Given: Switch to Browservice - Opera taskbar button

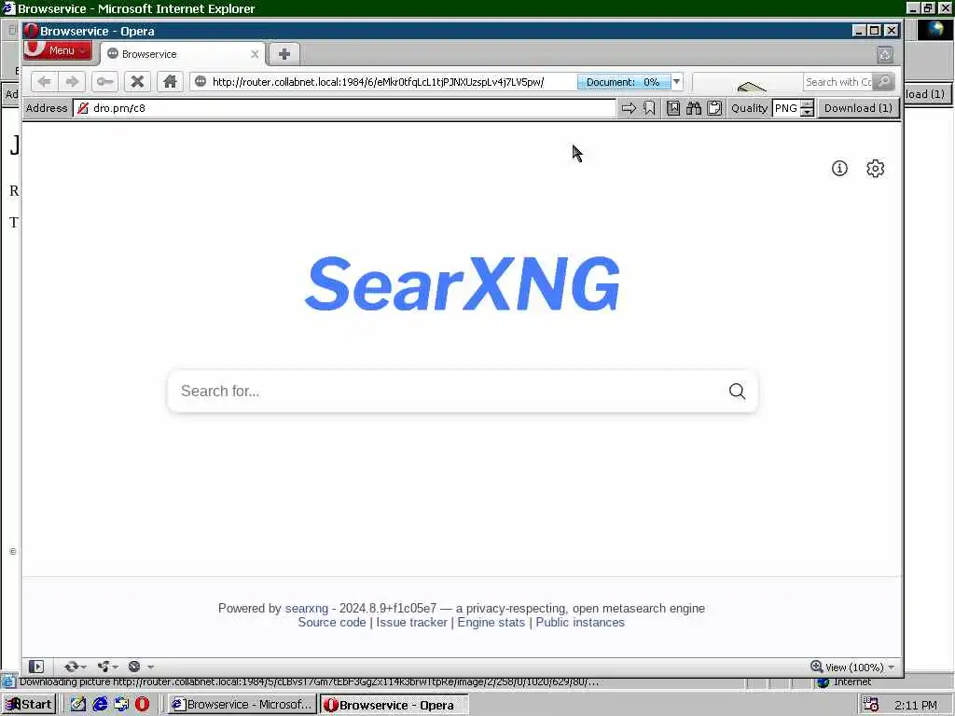Looking at the screenshot, I should tap(394, 705).
